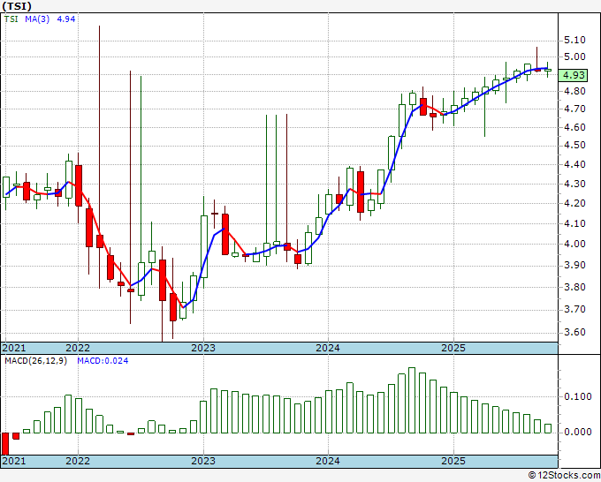Click the 4.40 price axis label

[x=574, y=165]
